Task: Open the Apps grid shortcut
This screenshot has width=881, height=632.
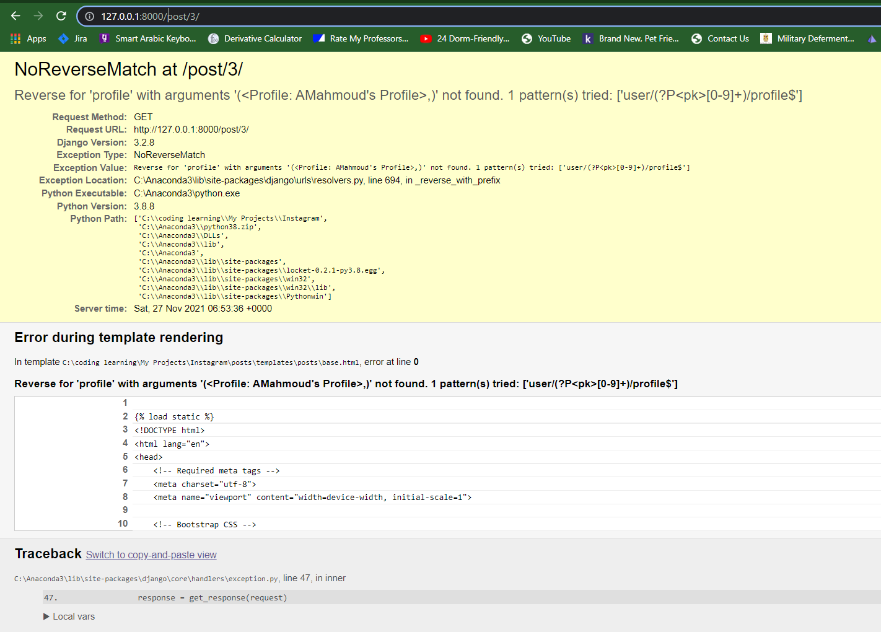Action: tap(28, 38)
